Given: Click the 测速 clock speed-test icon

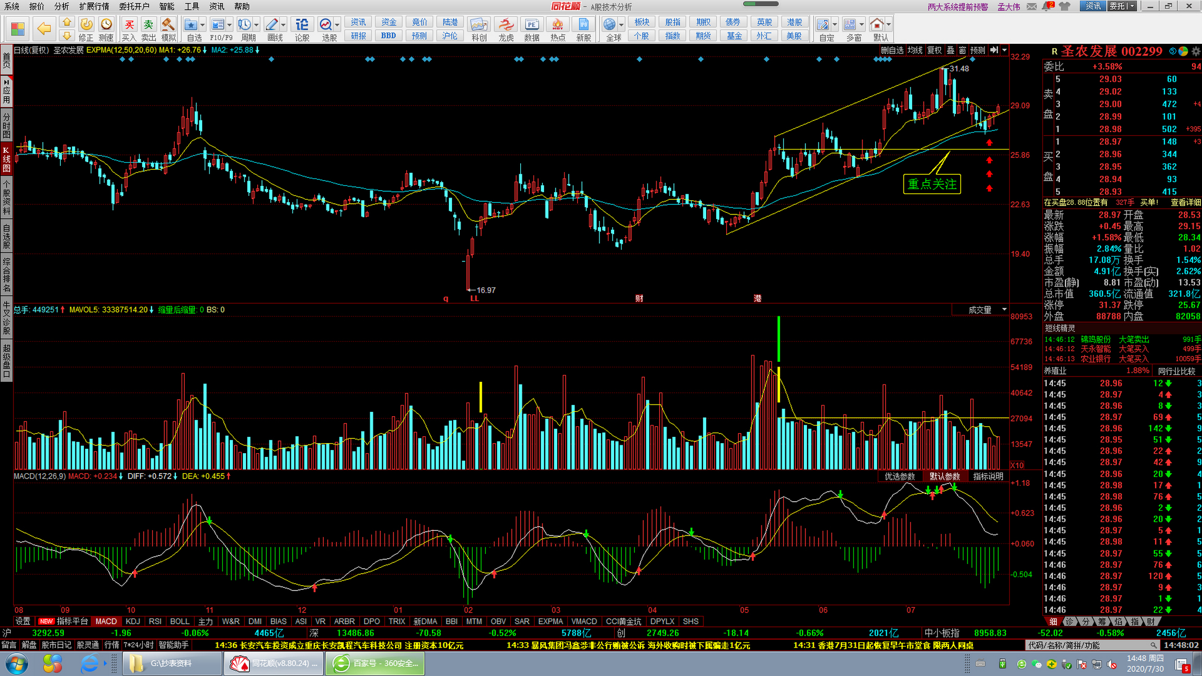Looking at the screenshot, I should [106, 25].
